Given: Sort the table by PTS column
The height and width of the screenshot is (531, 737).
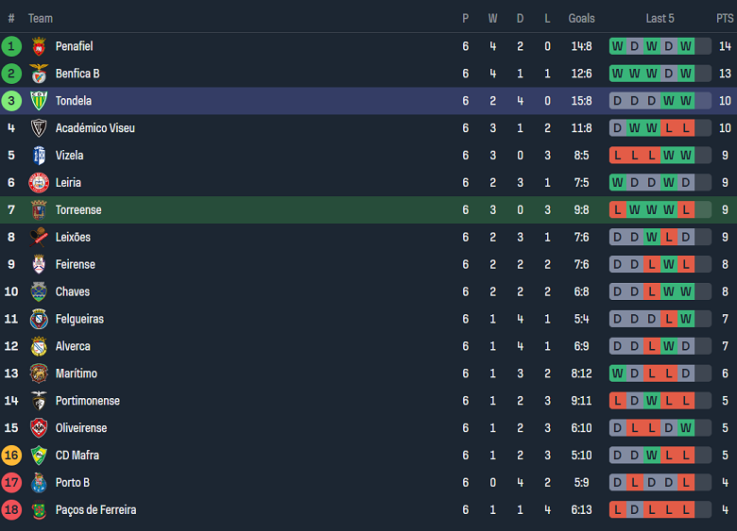Looking at the screenshot, I should (x=724, y=18).
